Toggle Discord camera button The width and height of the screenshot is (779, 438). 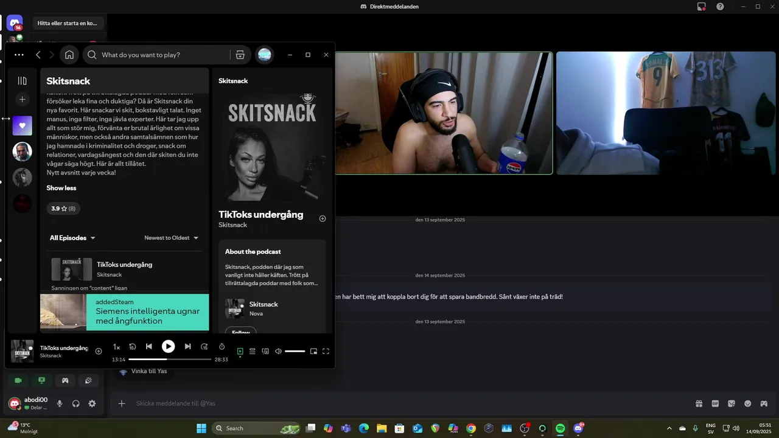pyautogui.click(x=18, y=380)
